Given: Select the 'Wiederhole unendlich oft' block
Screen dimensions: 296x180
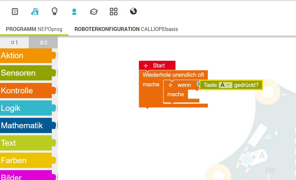Looking at the screenshot, I should pos(173,75).
